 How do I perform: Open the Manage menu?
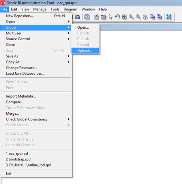click(40, 9)
